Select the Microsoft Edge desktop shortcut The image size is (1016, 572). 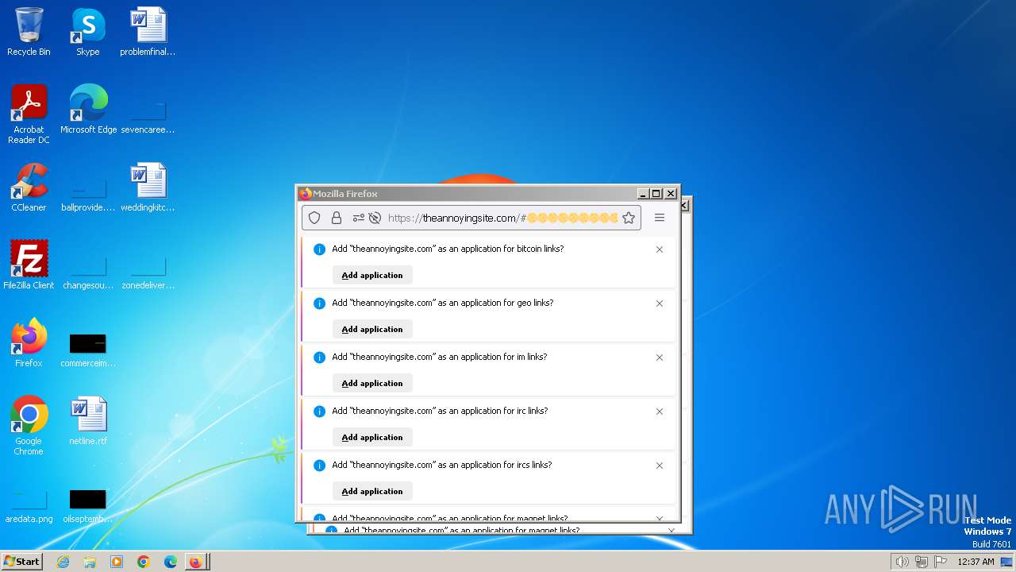[88, 110]
